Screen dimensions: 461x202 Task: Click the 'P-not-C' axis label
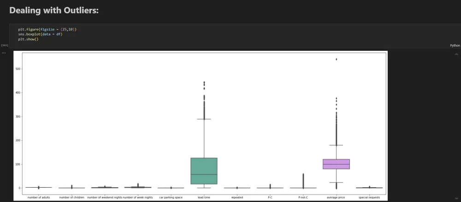(x=303, y=197)
